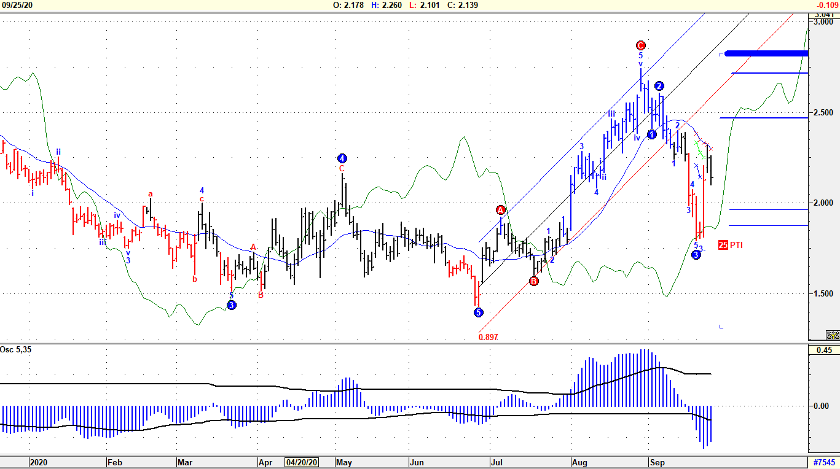
Task: Click blue circled 4 wave label near May
Action: [x=342, y=158]
